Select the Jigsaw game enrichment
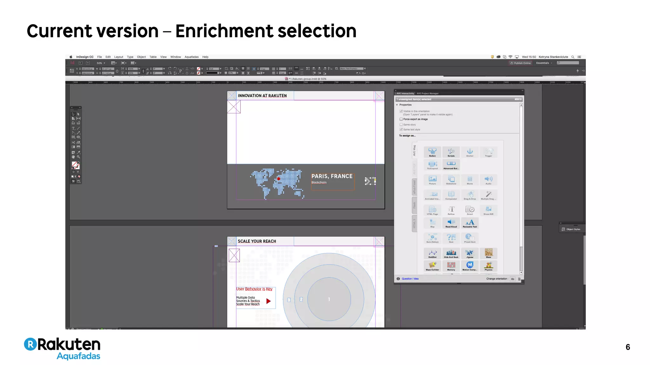Viewport: 650px width, 365px height. pos(470,254)
